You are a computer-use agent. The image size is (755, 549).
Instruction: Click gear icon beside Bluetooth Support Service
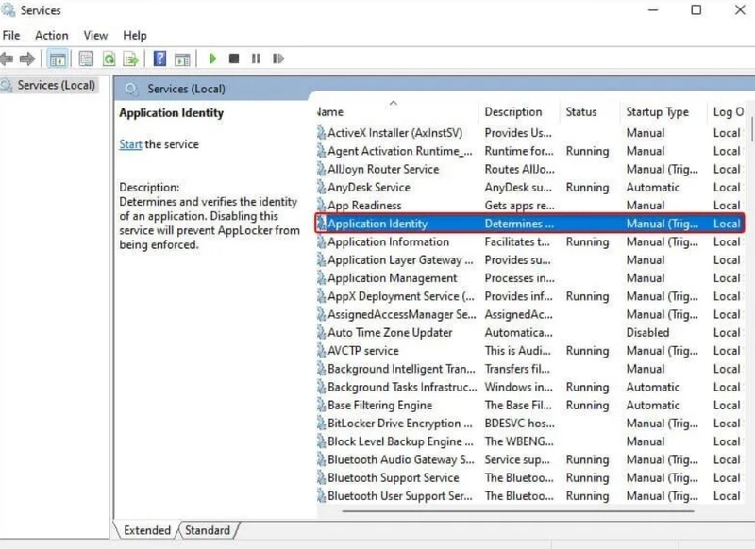[321, 478]
